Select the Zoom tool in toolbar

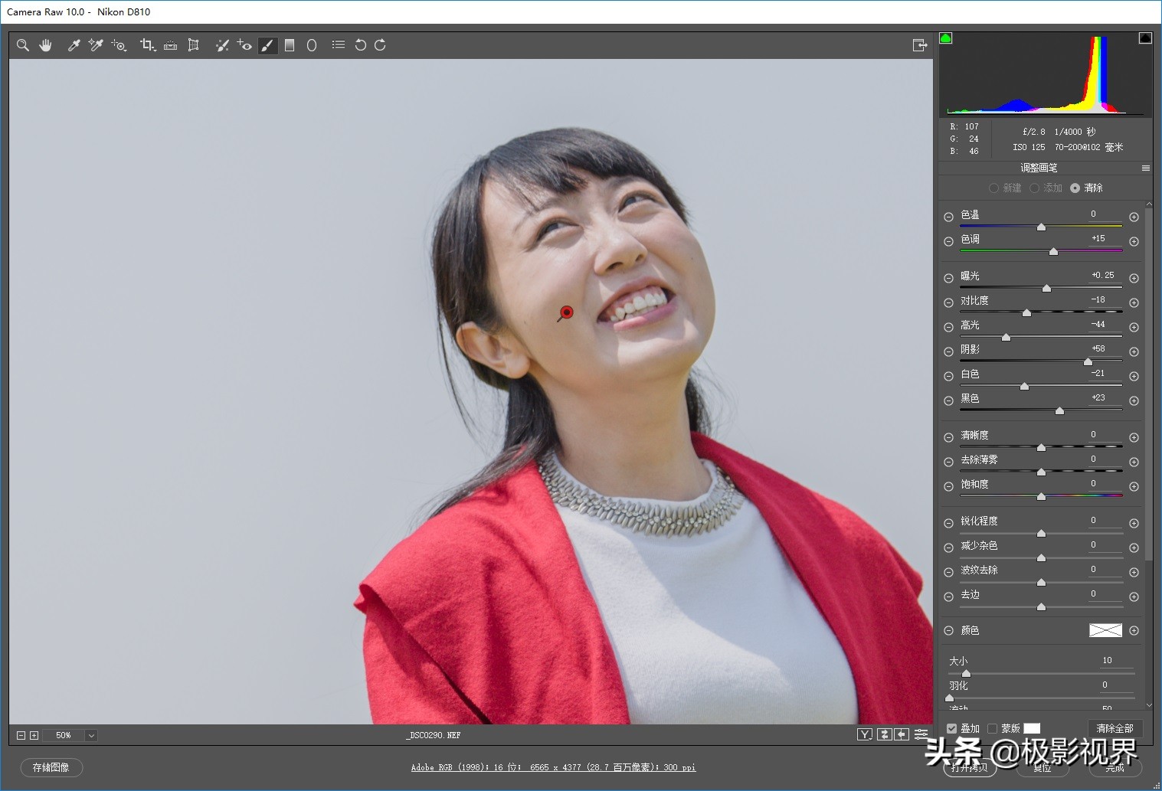click(23, 45)
